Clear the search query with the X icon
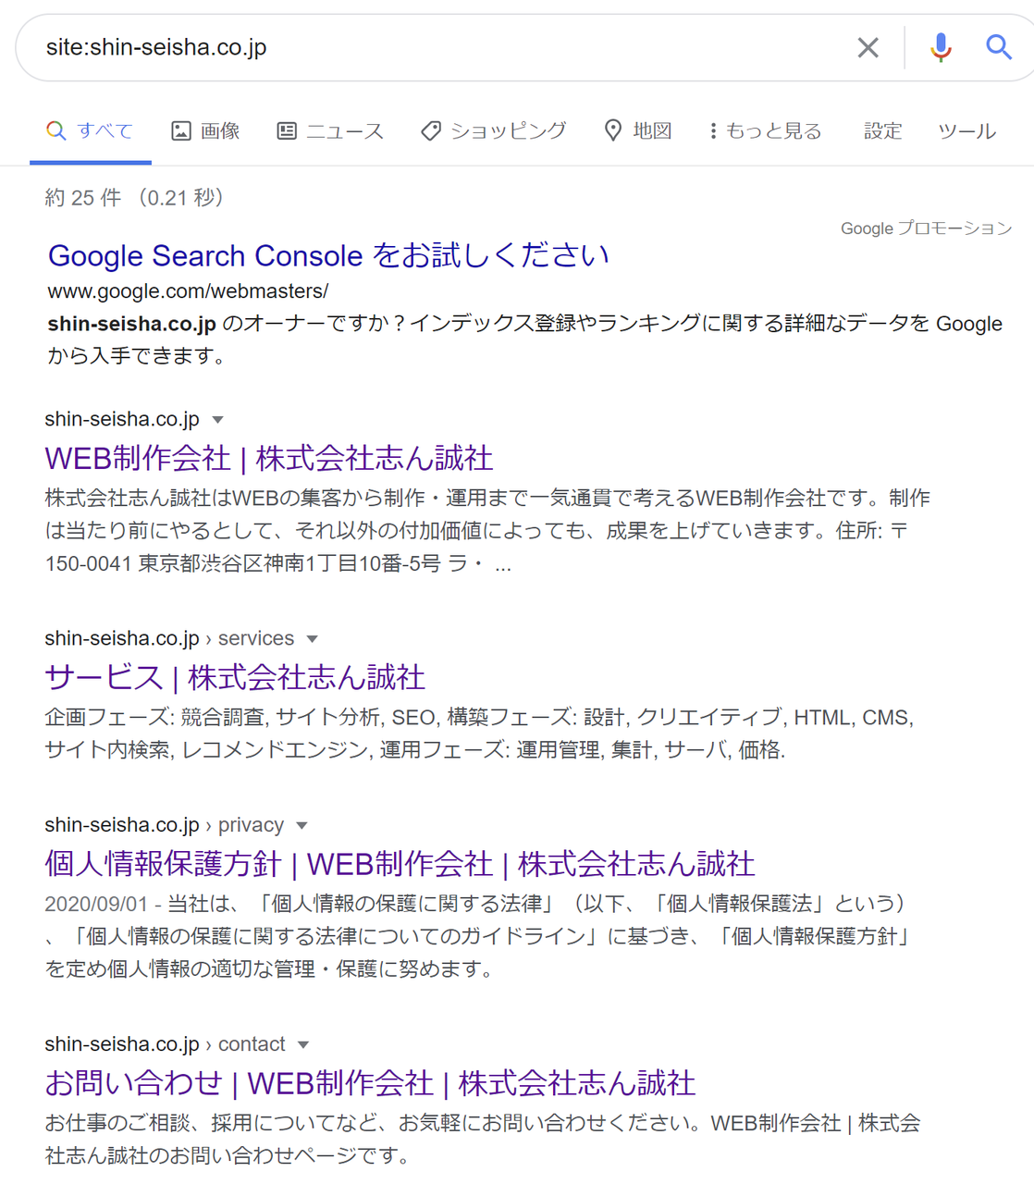1034x1184 pixels. tap(868, 47)
